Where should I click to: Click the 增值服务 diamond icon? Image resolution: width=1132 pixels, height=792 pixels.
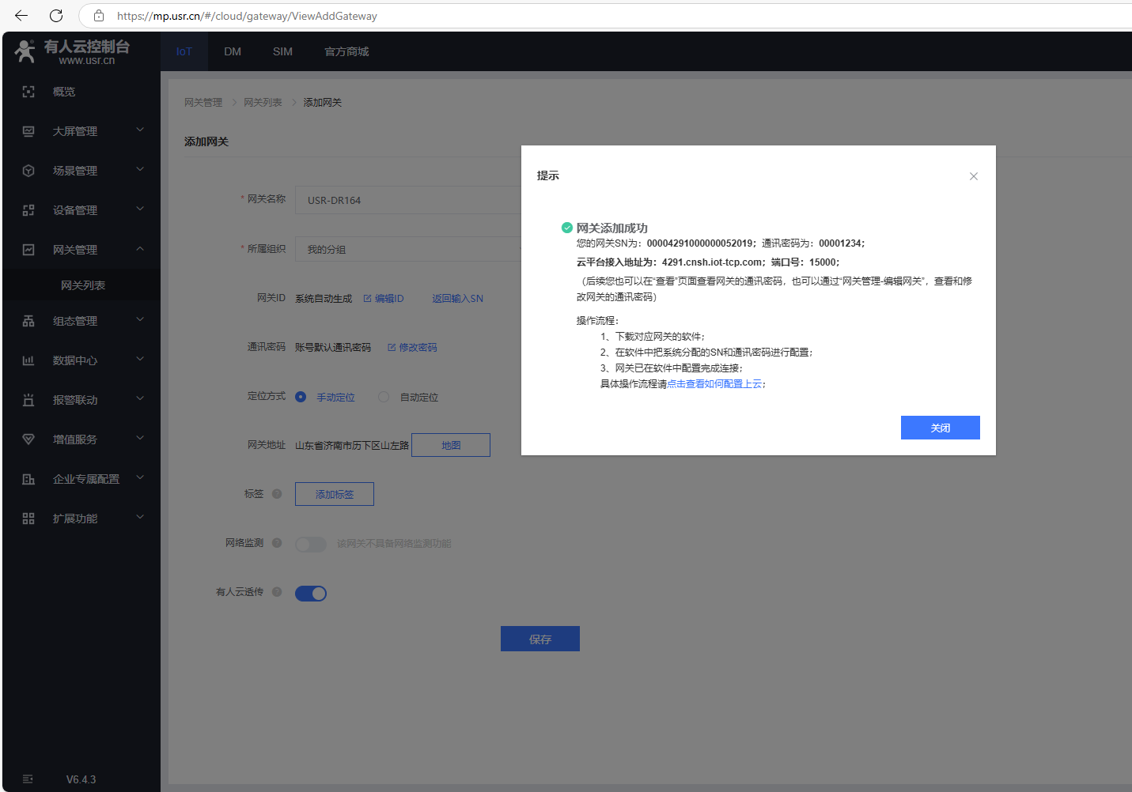(28, 439)
